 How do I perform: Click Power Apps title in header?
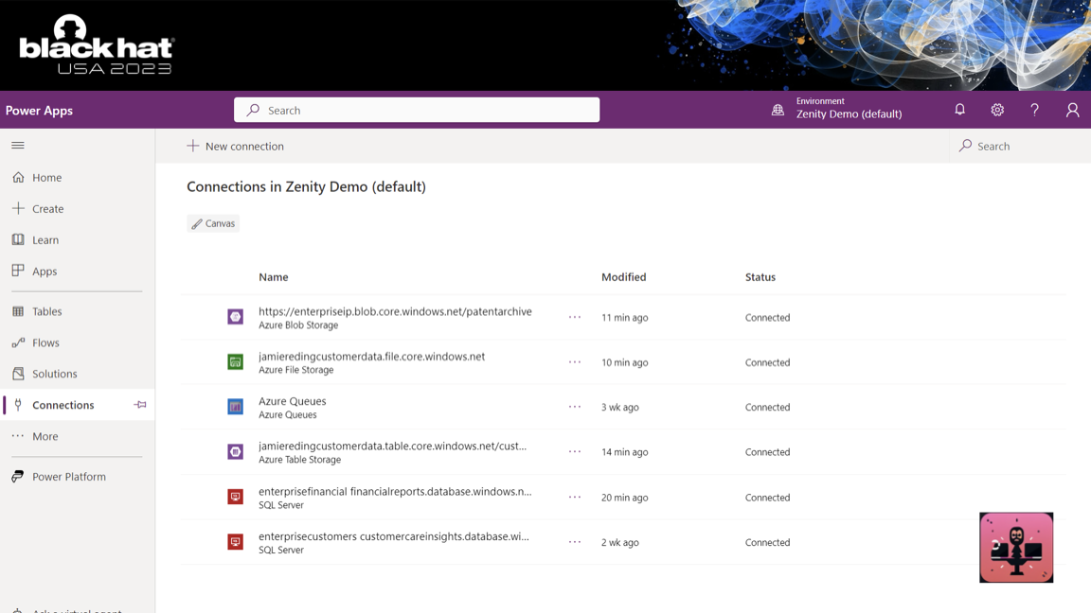39,111
